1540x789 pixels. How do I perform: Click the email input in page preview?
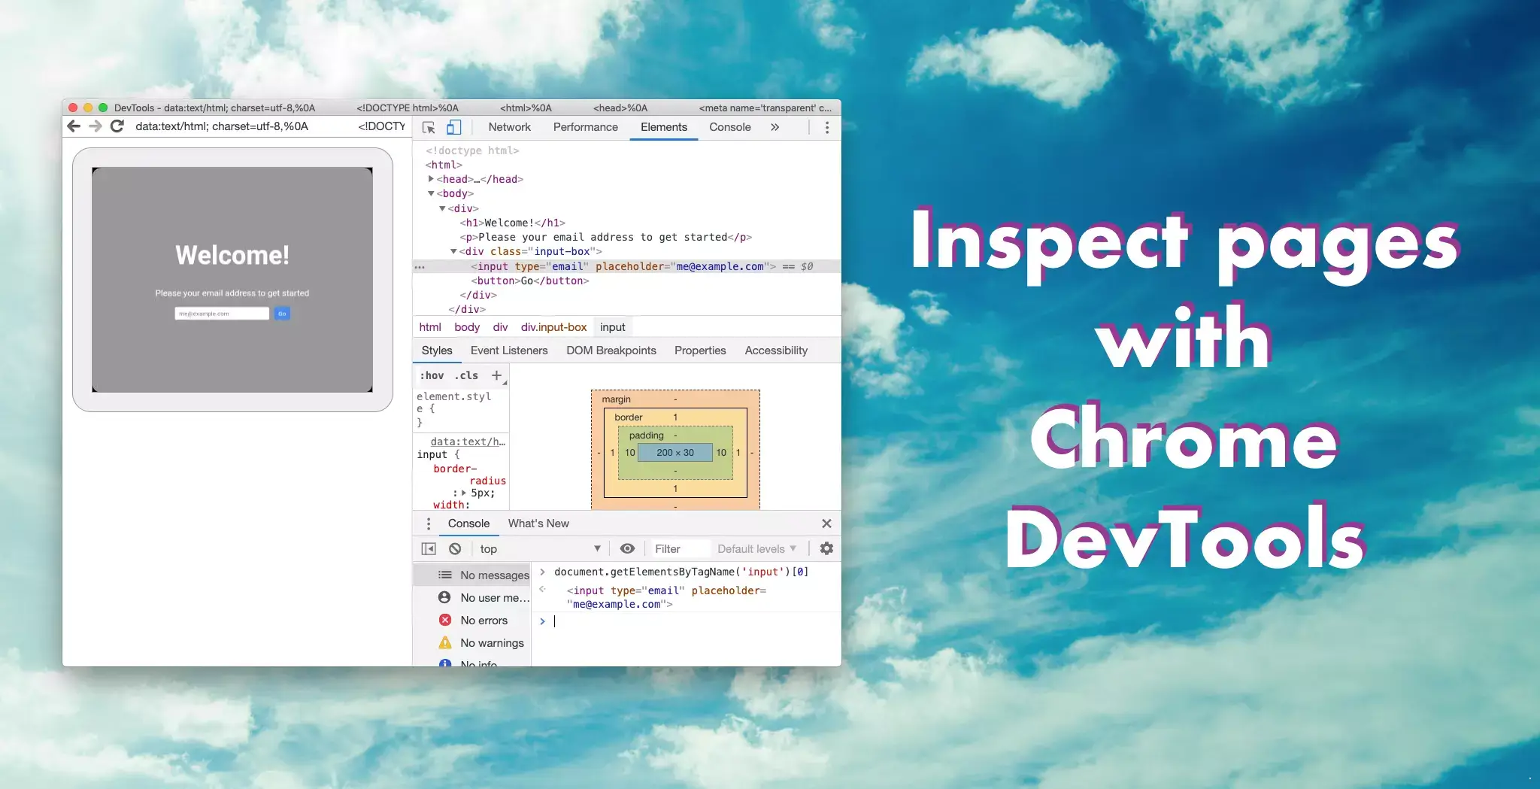[x=222, y=314]
